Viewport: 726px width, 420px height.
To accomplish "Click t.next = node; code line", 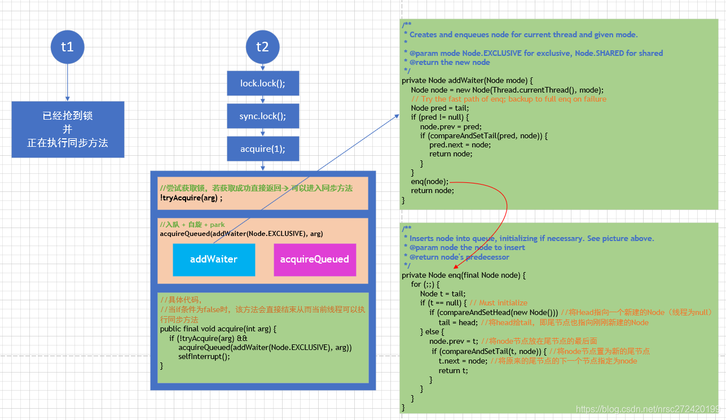I will [463, 361].
